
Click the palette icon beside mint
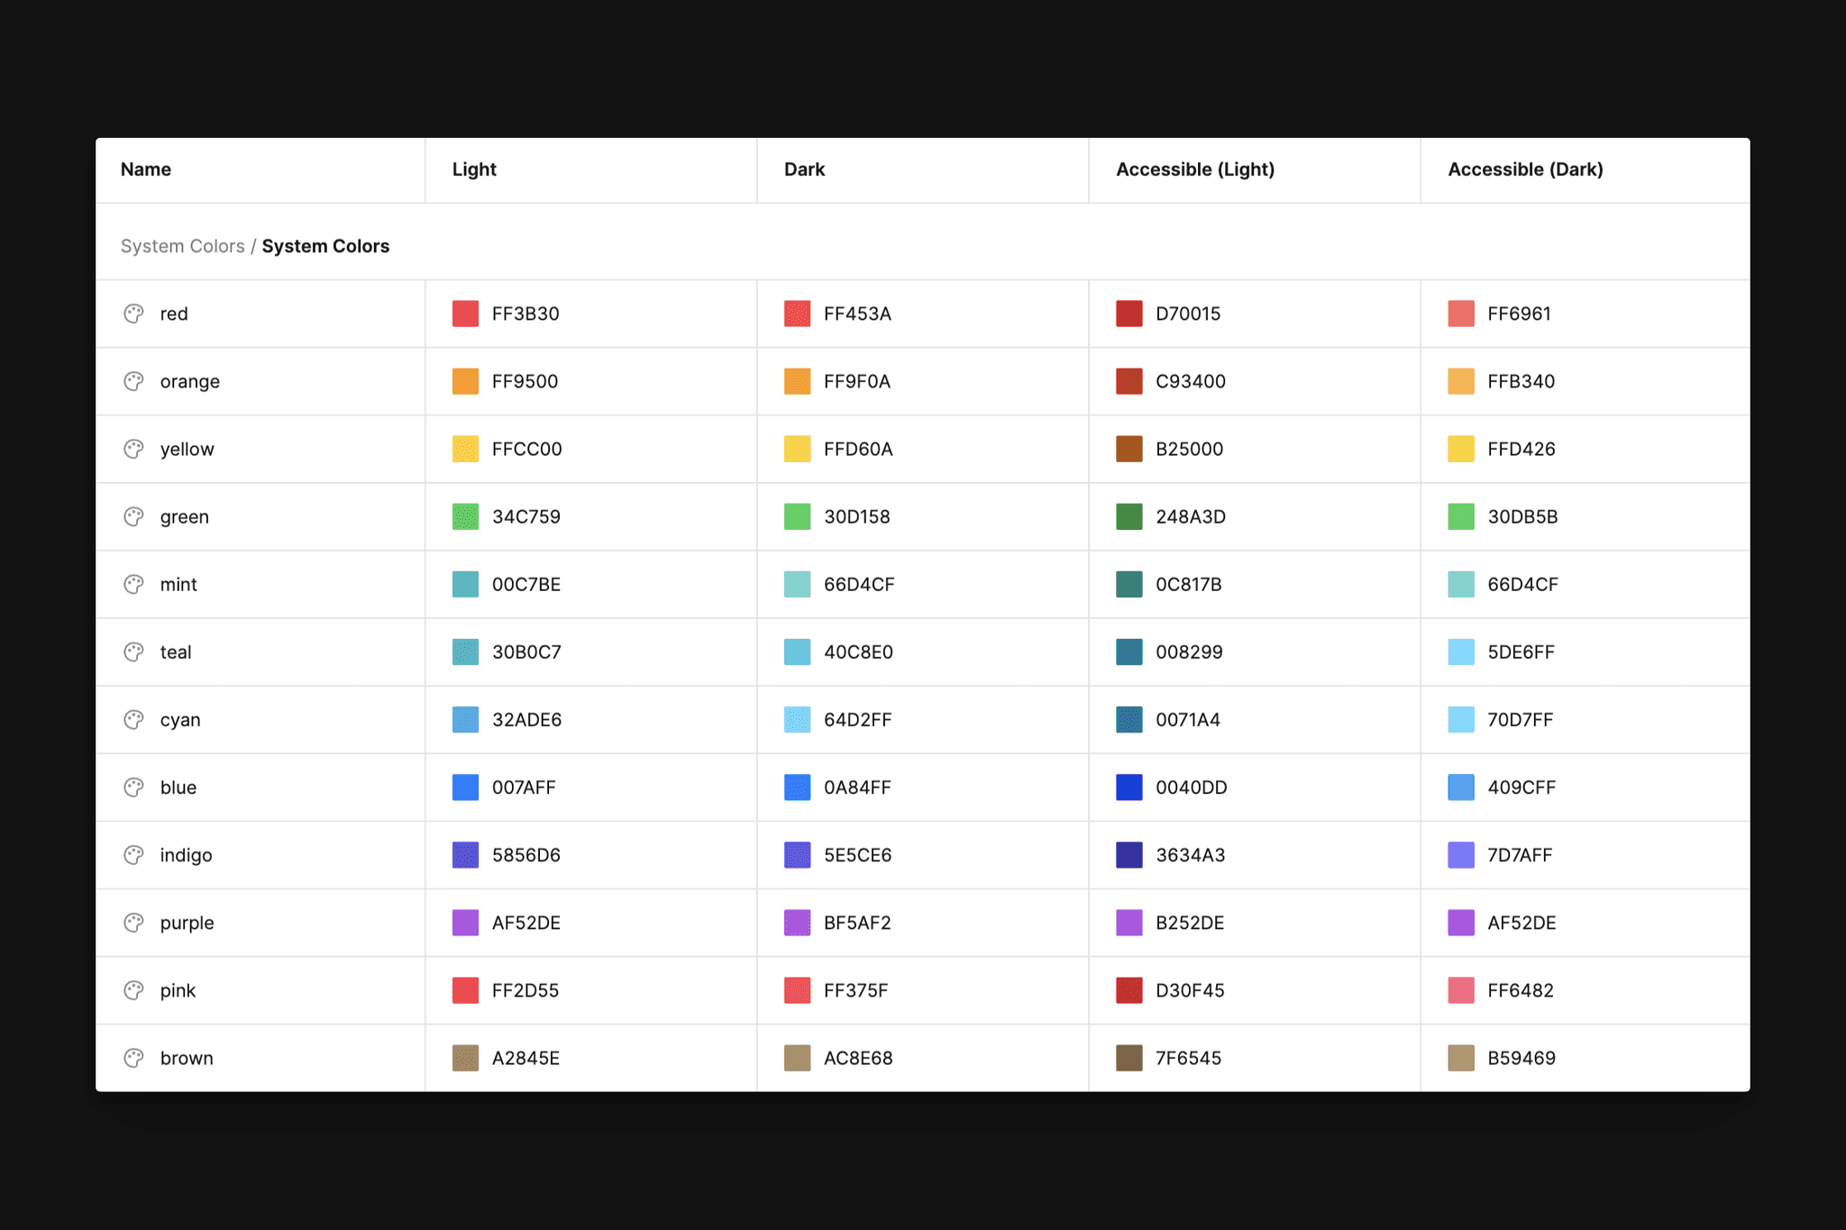(133, 584)
